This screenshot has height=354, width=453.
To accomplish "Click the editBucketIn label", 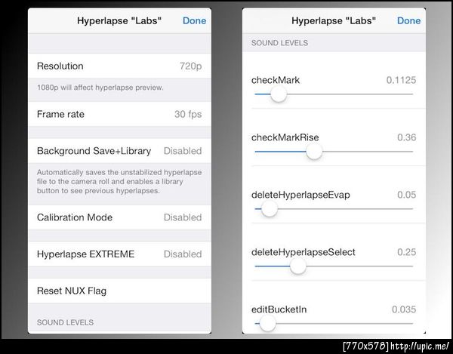I will (279, 309).
